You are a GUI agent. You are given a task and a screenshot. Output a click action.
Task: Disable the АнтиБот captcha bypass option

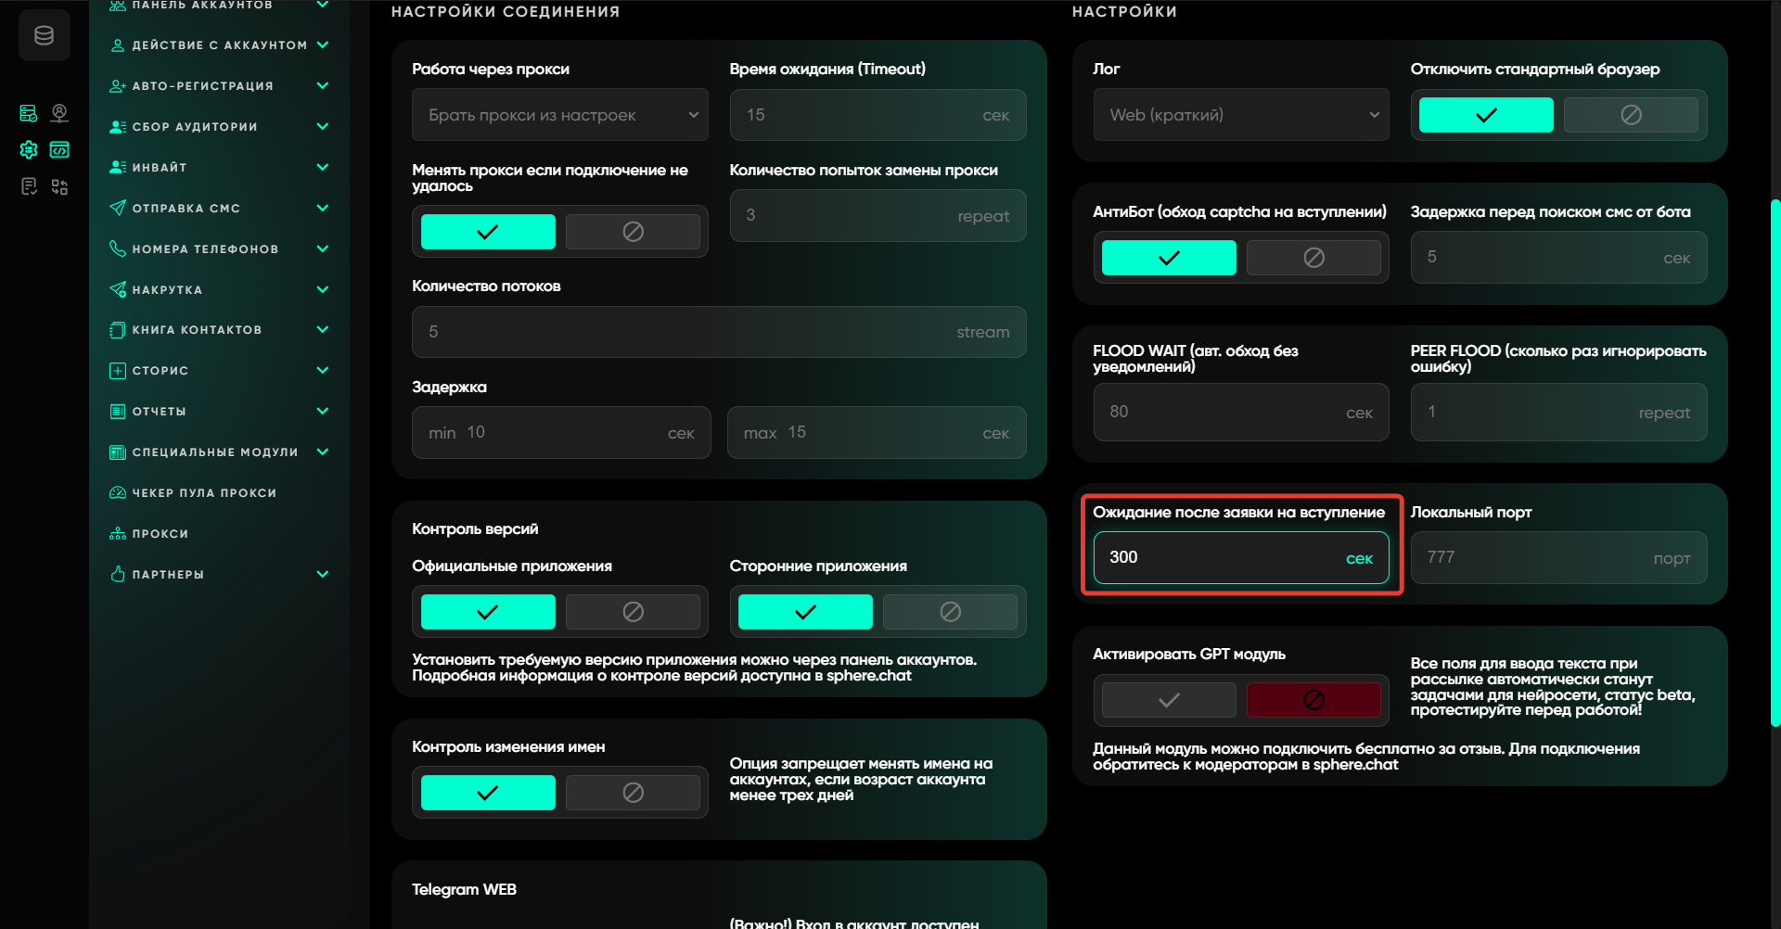pyautogui.click(x=1313, y=258)
